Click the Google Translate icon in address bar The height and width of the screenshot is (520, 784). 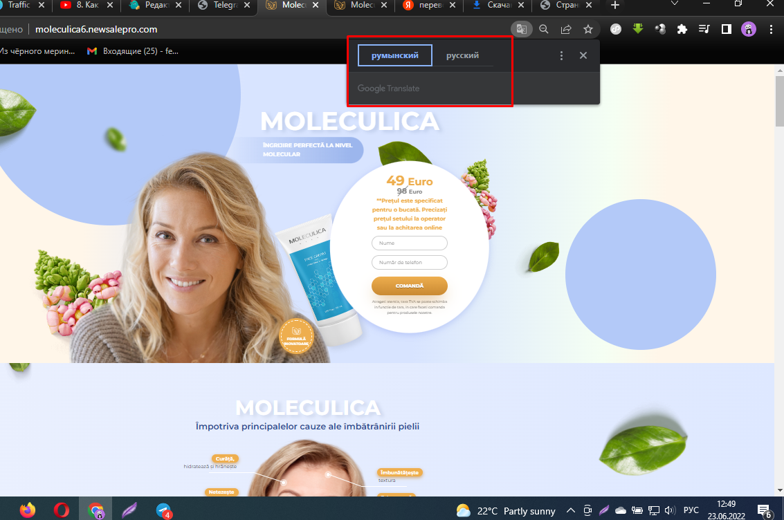(522, 29)
